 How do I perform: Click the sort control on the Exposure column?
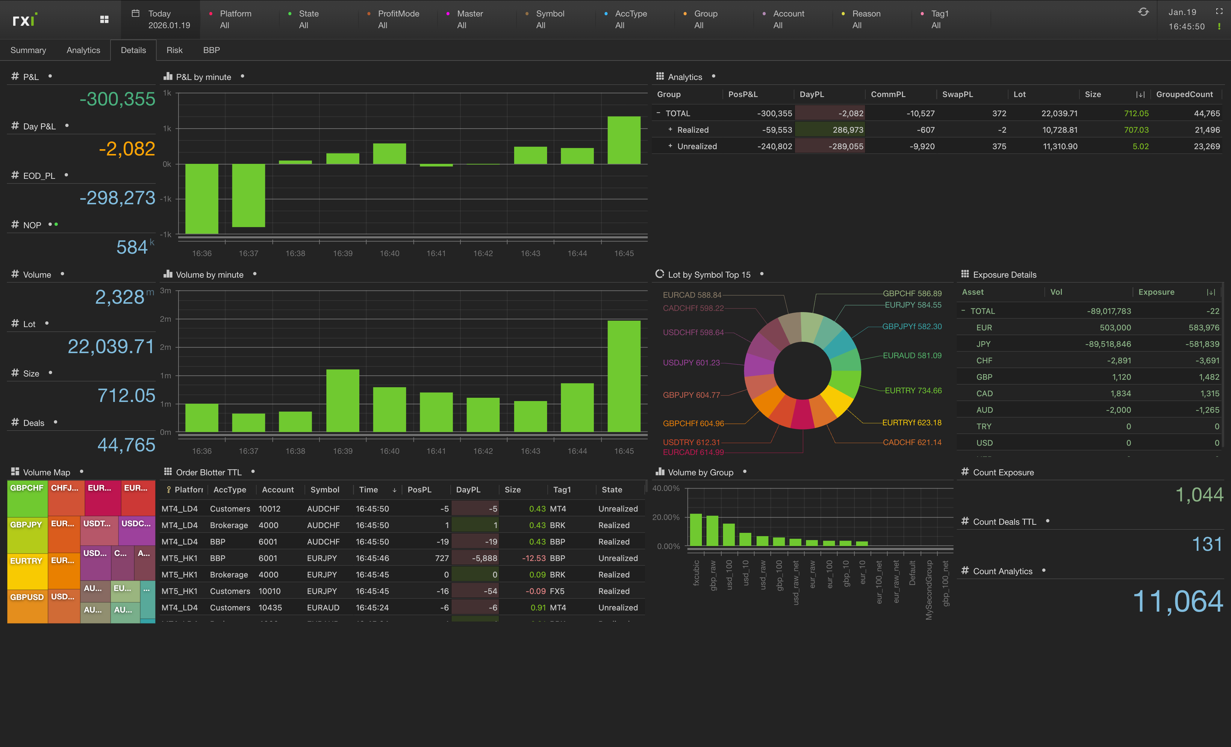click(x=1212, y=292)
